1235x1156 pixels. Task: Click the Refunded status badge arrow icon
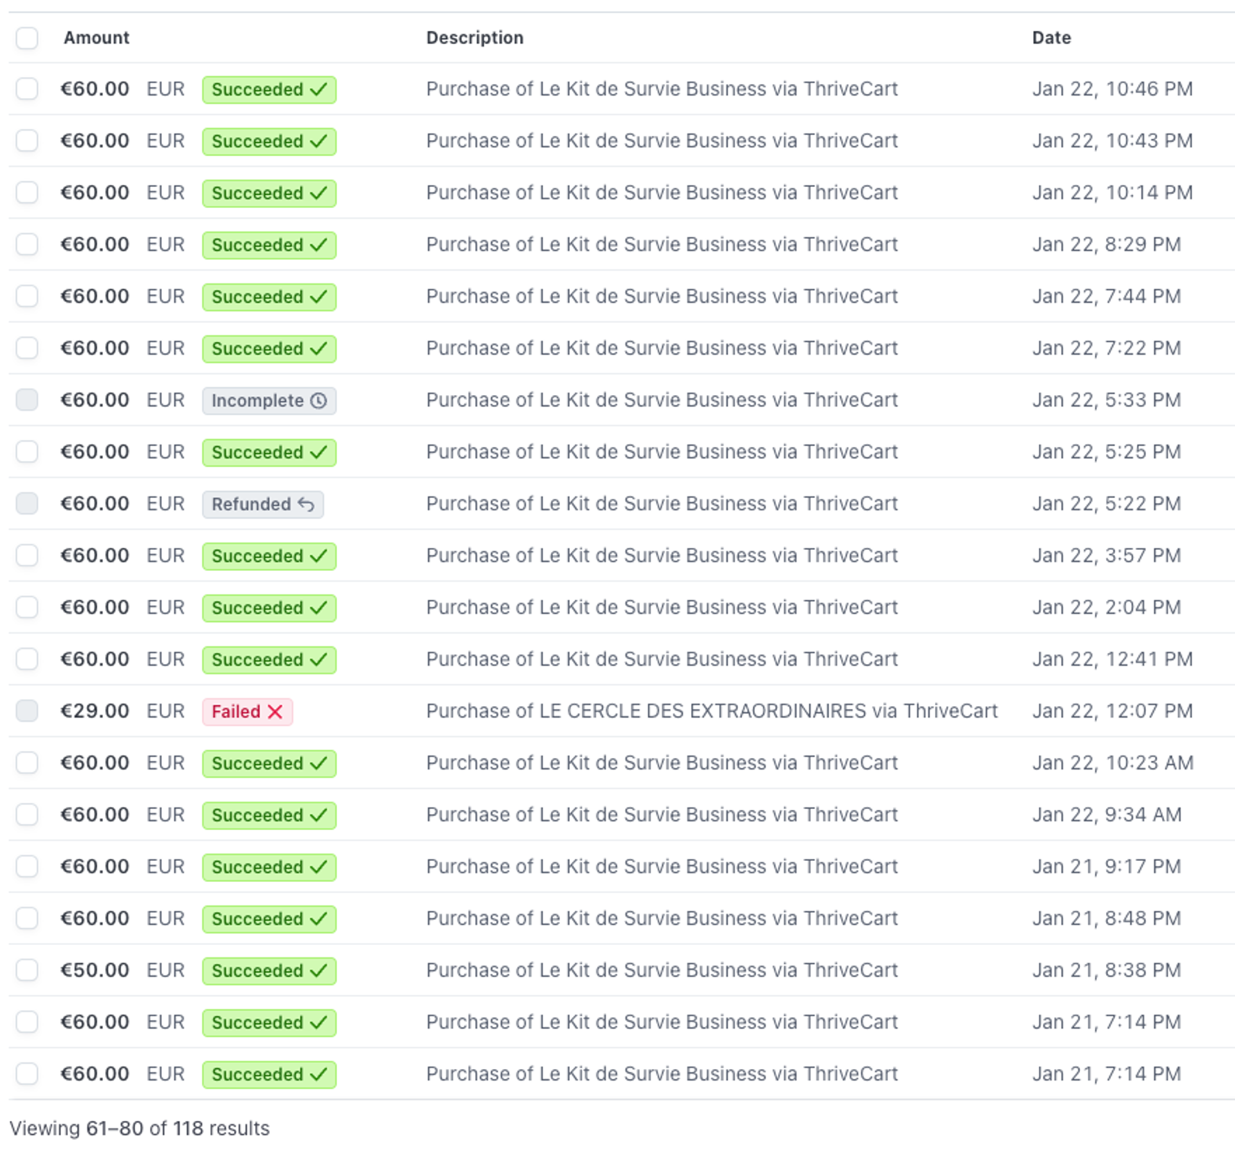tap(306, 504)
